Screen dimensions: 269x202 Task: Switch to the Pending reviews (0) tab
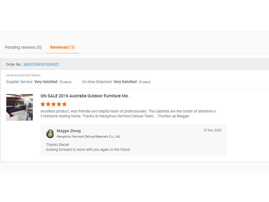(x=23, y=47)
